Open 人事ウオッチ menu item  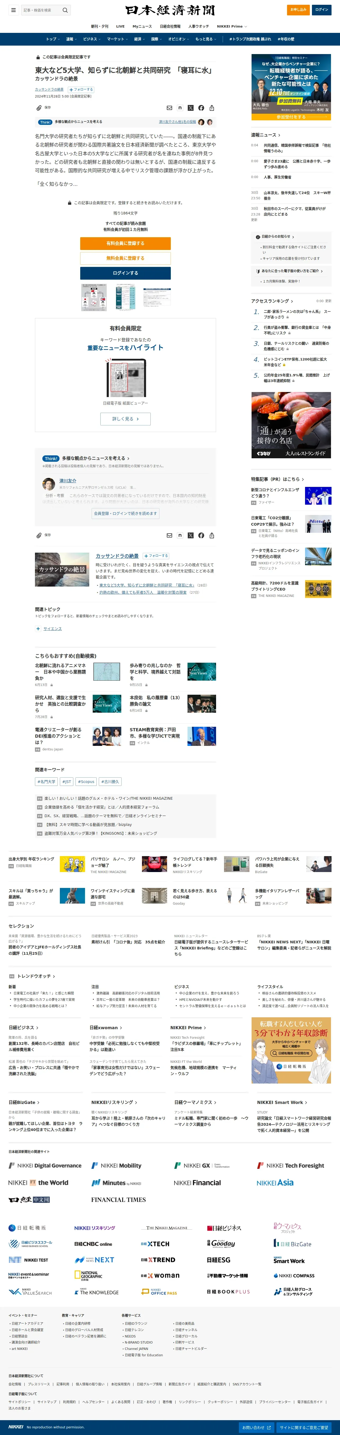click(199, 26)
